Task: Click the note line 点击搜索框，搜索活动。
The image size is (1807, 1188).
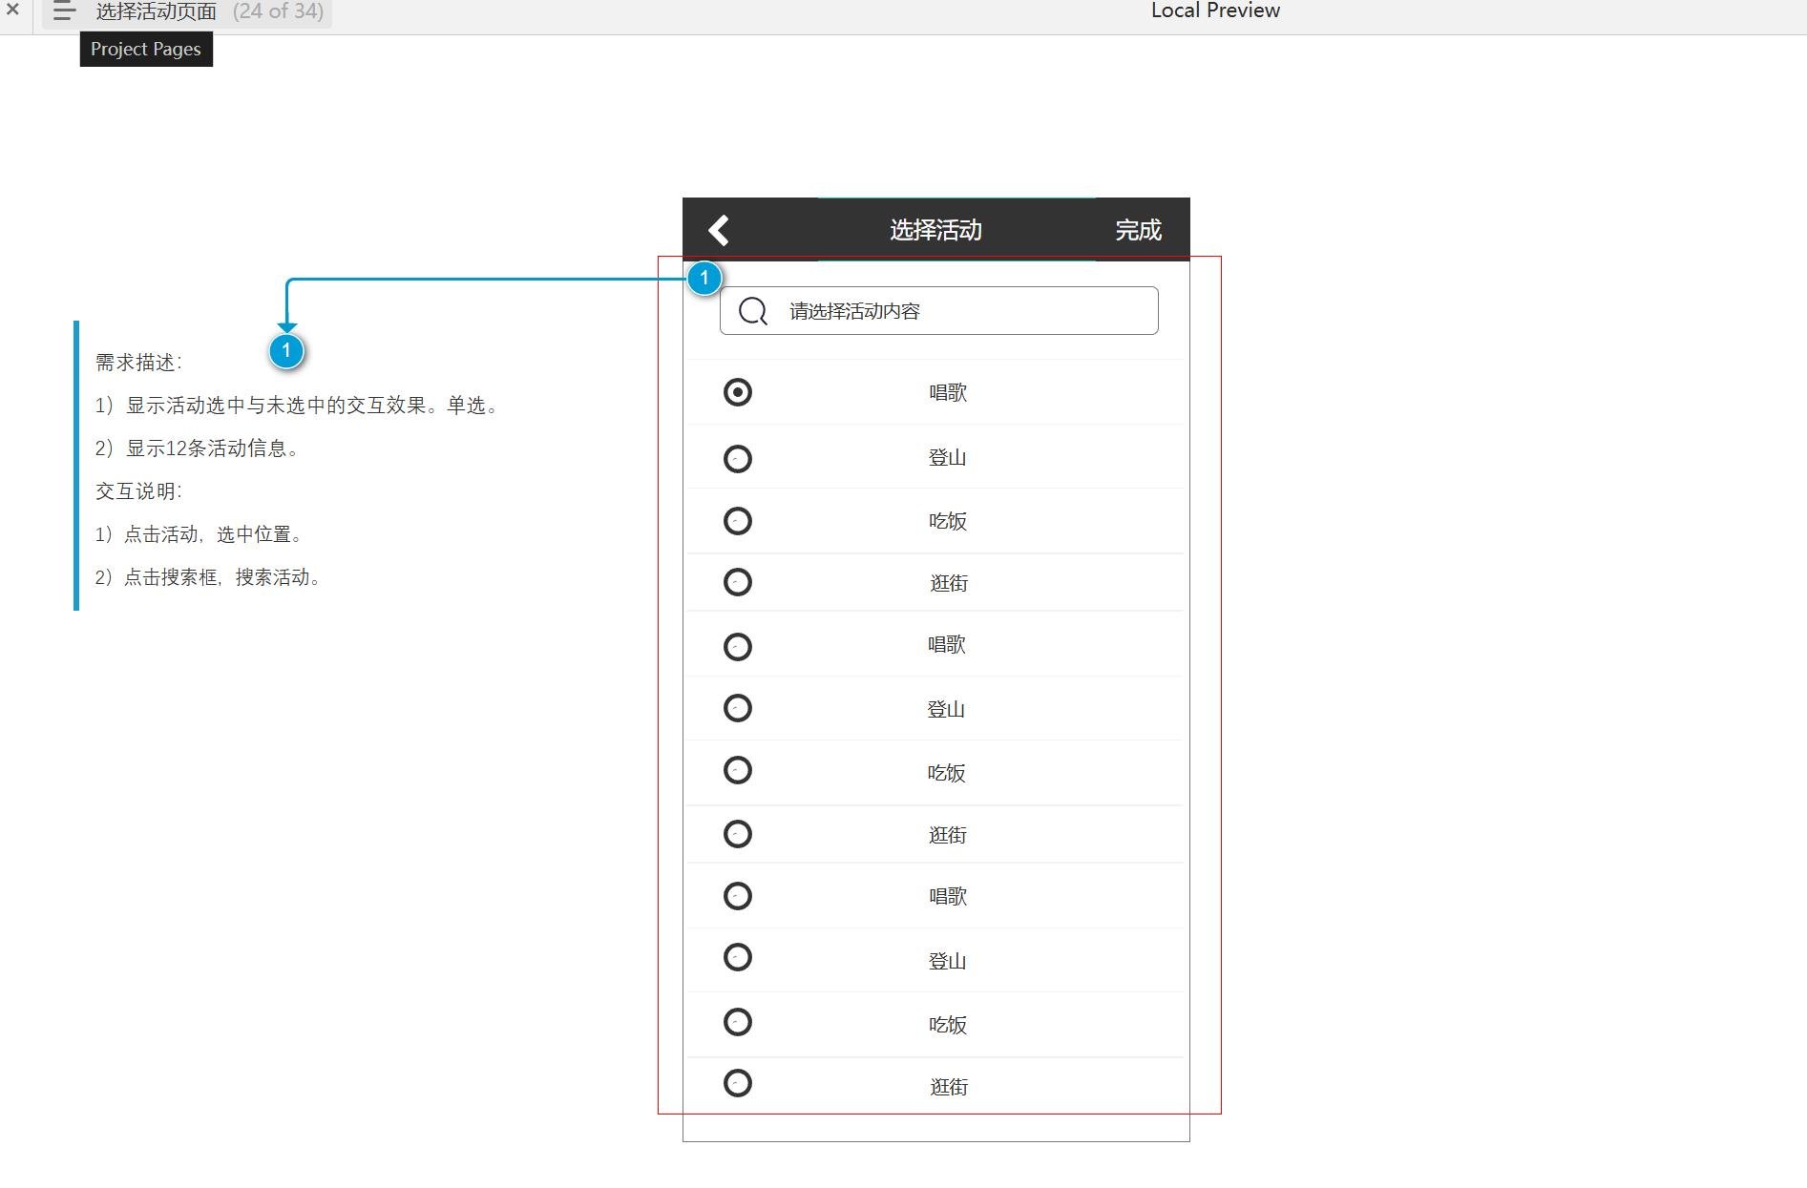Action: pyautogui.click(x=208, y=577)
